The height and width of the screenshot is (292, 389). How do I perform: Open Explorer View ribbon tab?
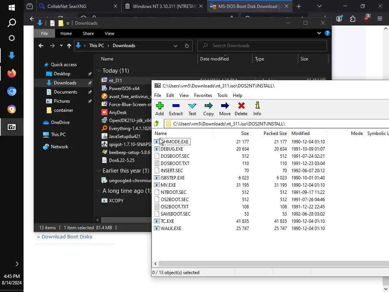click(109, 33)
